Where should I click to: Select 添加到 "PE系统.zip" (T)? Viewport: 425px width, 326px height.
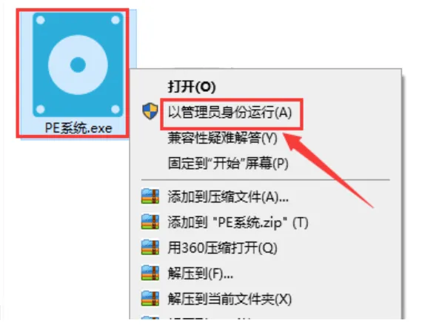coord(238,222)
